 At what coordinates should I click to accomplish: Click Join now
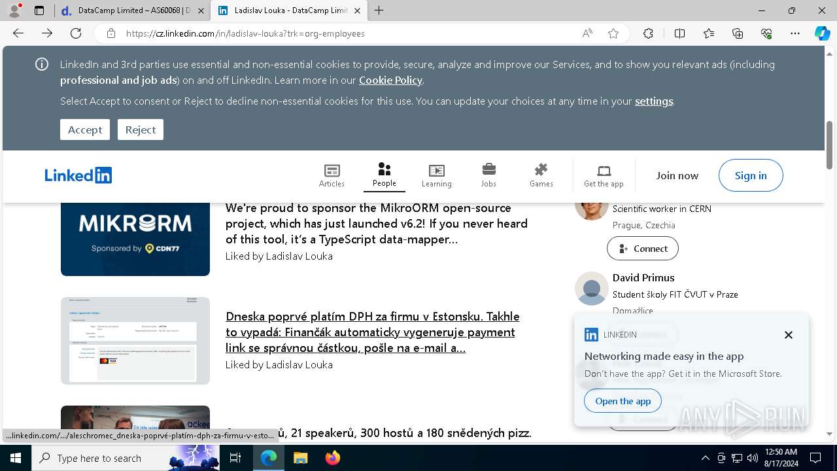click(x=677, y=175)
